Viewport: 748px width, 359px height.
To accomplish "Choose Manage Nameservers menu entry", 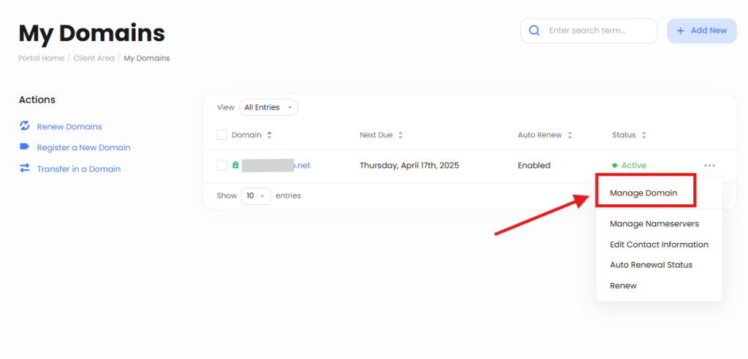I will coord(654,224).
